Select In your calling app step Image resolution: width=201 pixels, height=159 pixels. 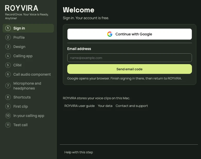click(x=28, y=116)
